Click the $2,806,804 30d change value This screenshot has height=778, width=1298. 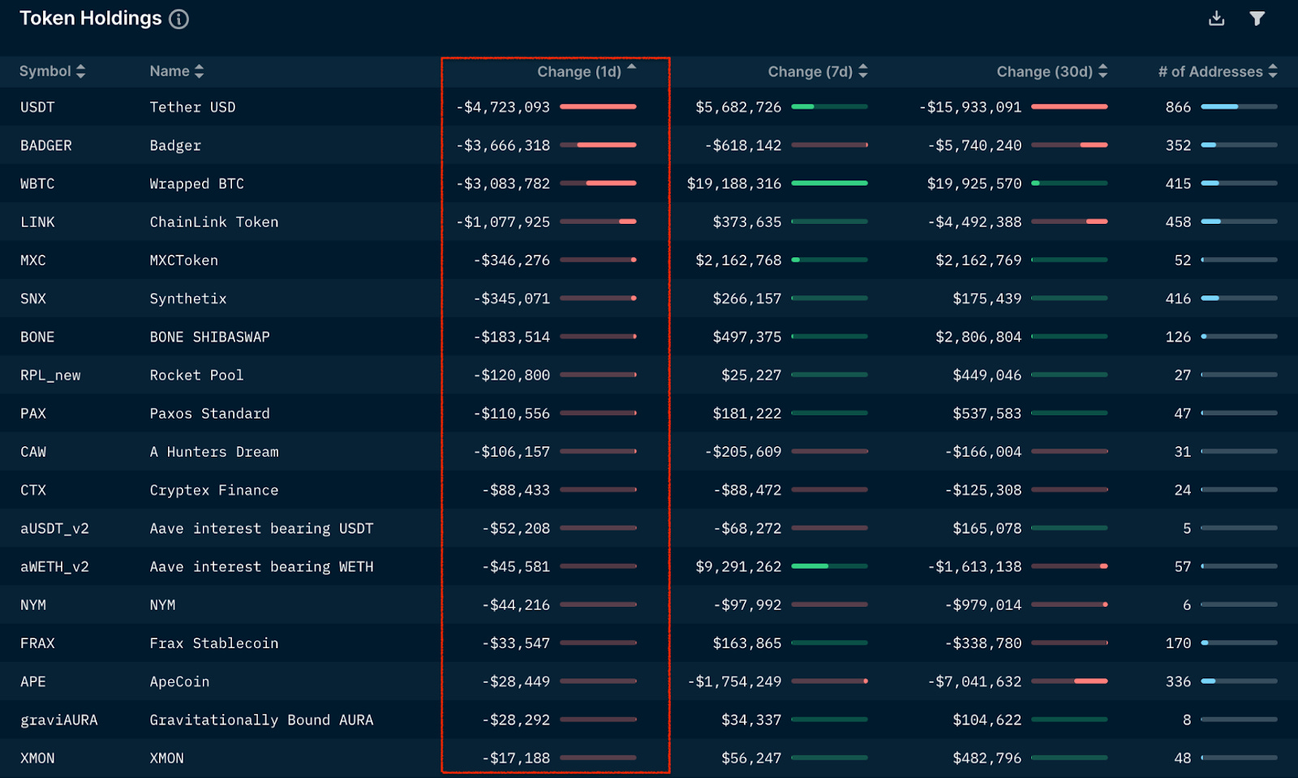point(978,337)
